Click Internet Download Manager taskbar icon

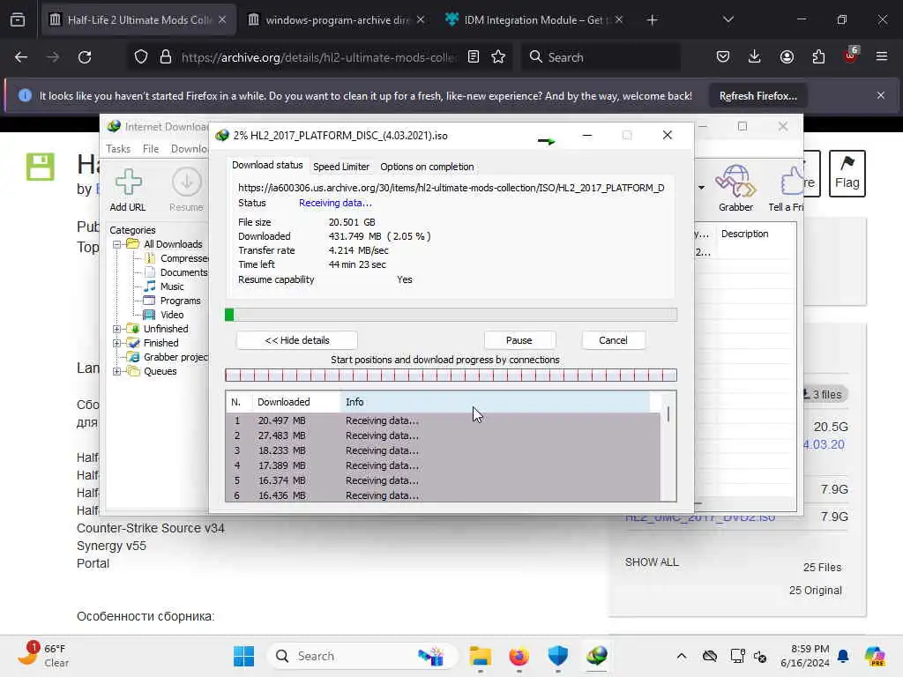tap(597, 656)
